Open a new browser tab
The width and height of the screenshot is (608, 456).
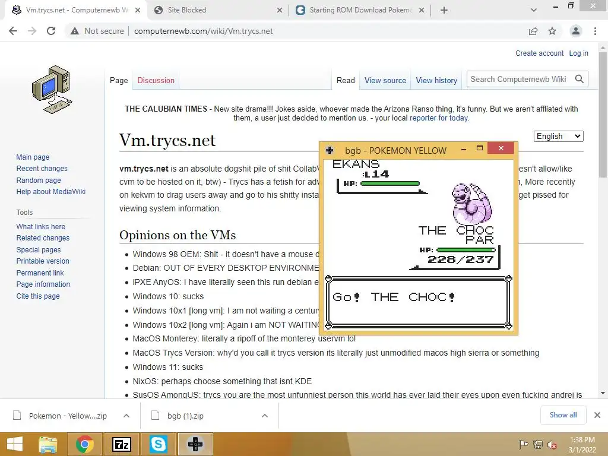coord(444,10)
